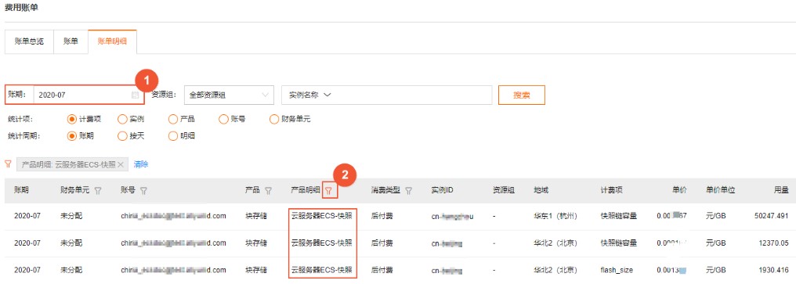Click 资源组 column header
Image resolution: width=796 pixels, height=284 pixels.
click(x=504, y=191)
